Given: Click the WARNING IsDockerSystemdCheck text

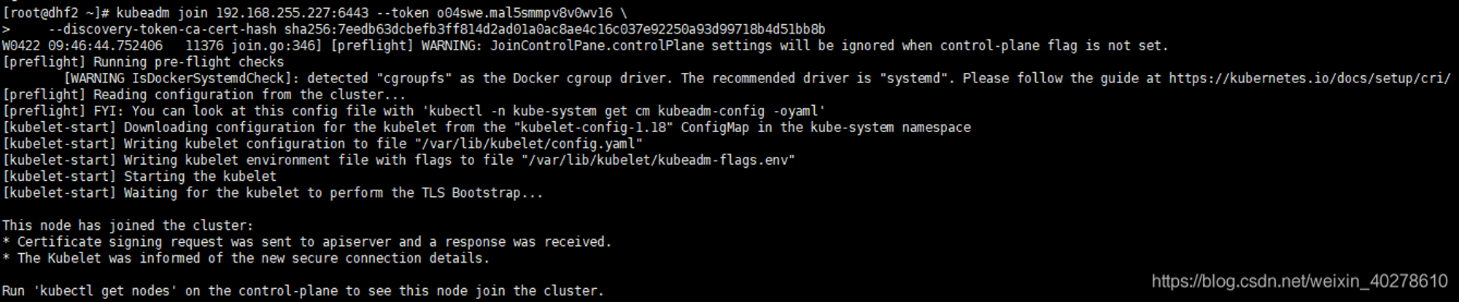Looking at the screenshot, I should coord(181,78).
